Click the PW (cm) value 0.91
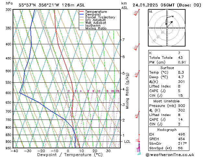The height and width of the screenshot is (157, 204). [182, 62]
